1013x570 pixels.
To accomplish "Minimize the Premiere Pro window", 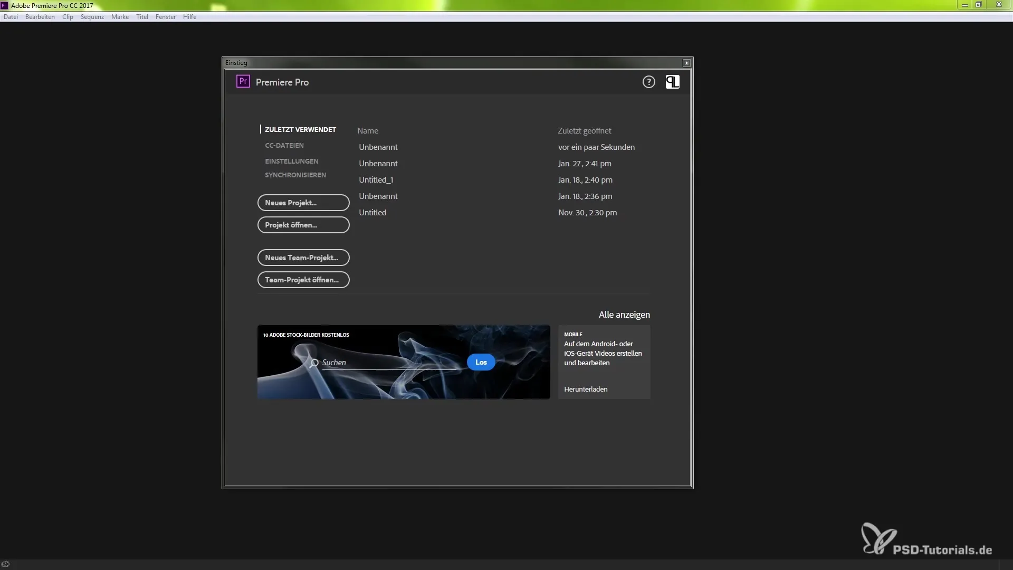I will pos(964,5).
